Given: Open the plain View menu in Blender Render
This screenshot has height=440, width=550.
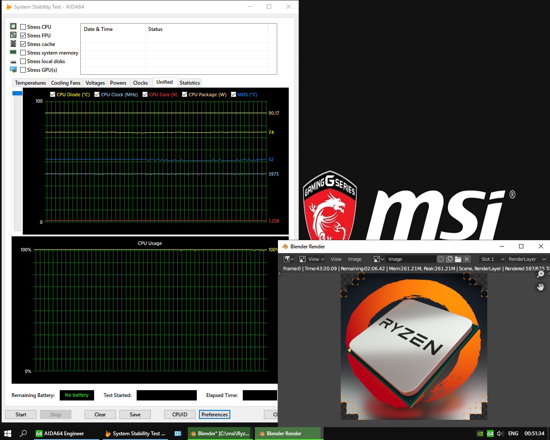Looking at the screenshot, I should tap(336, 259).
